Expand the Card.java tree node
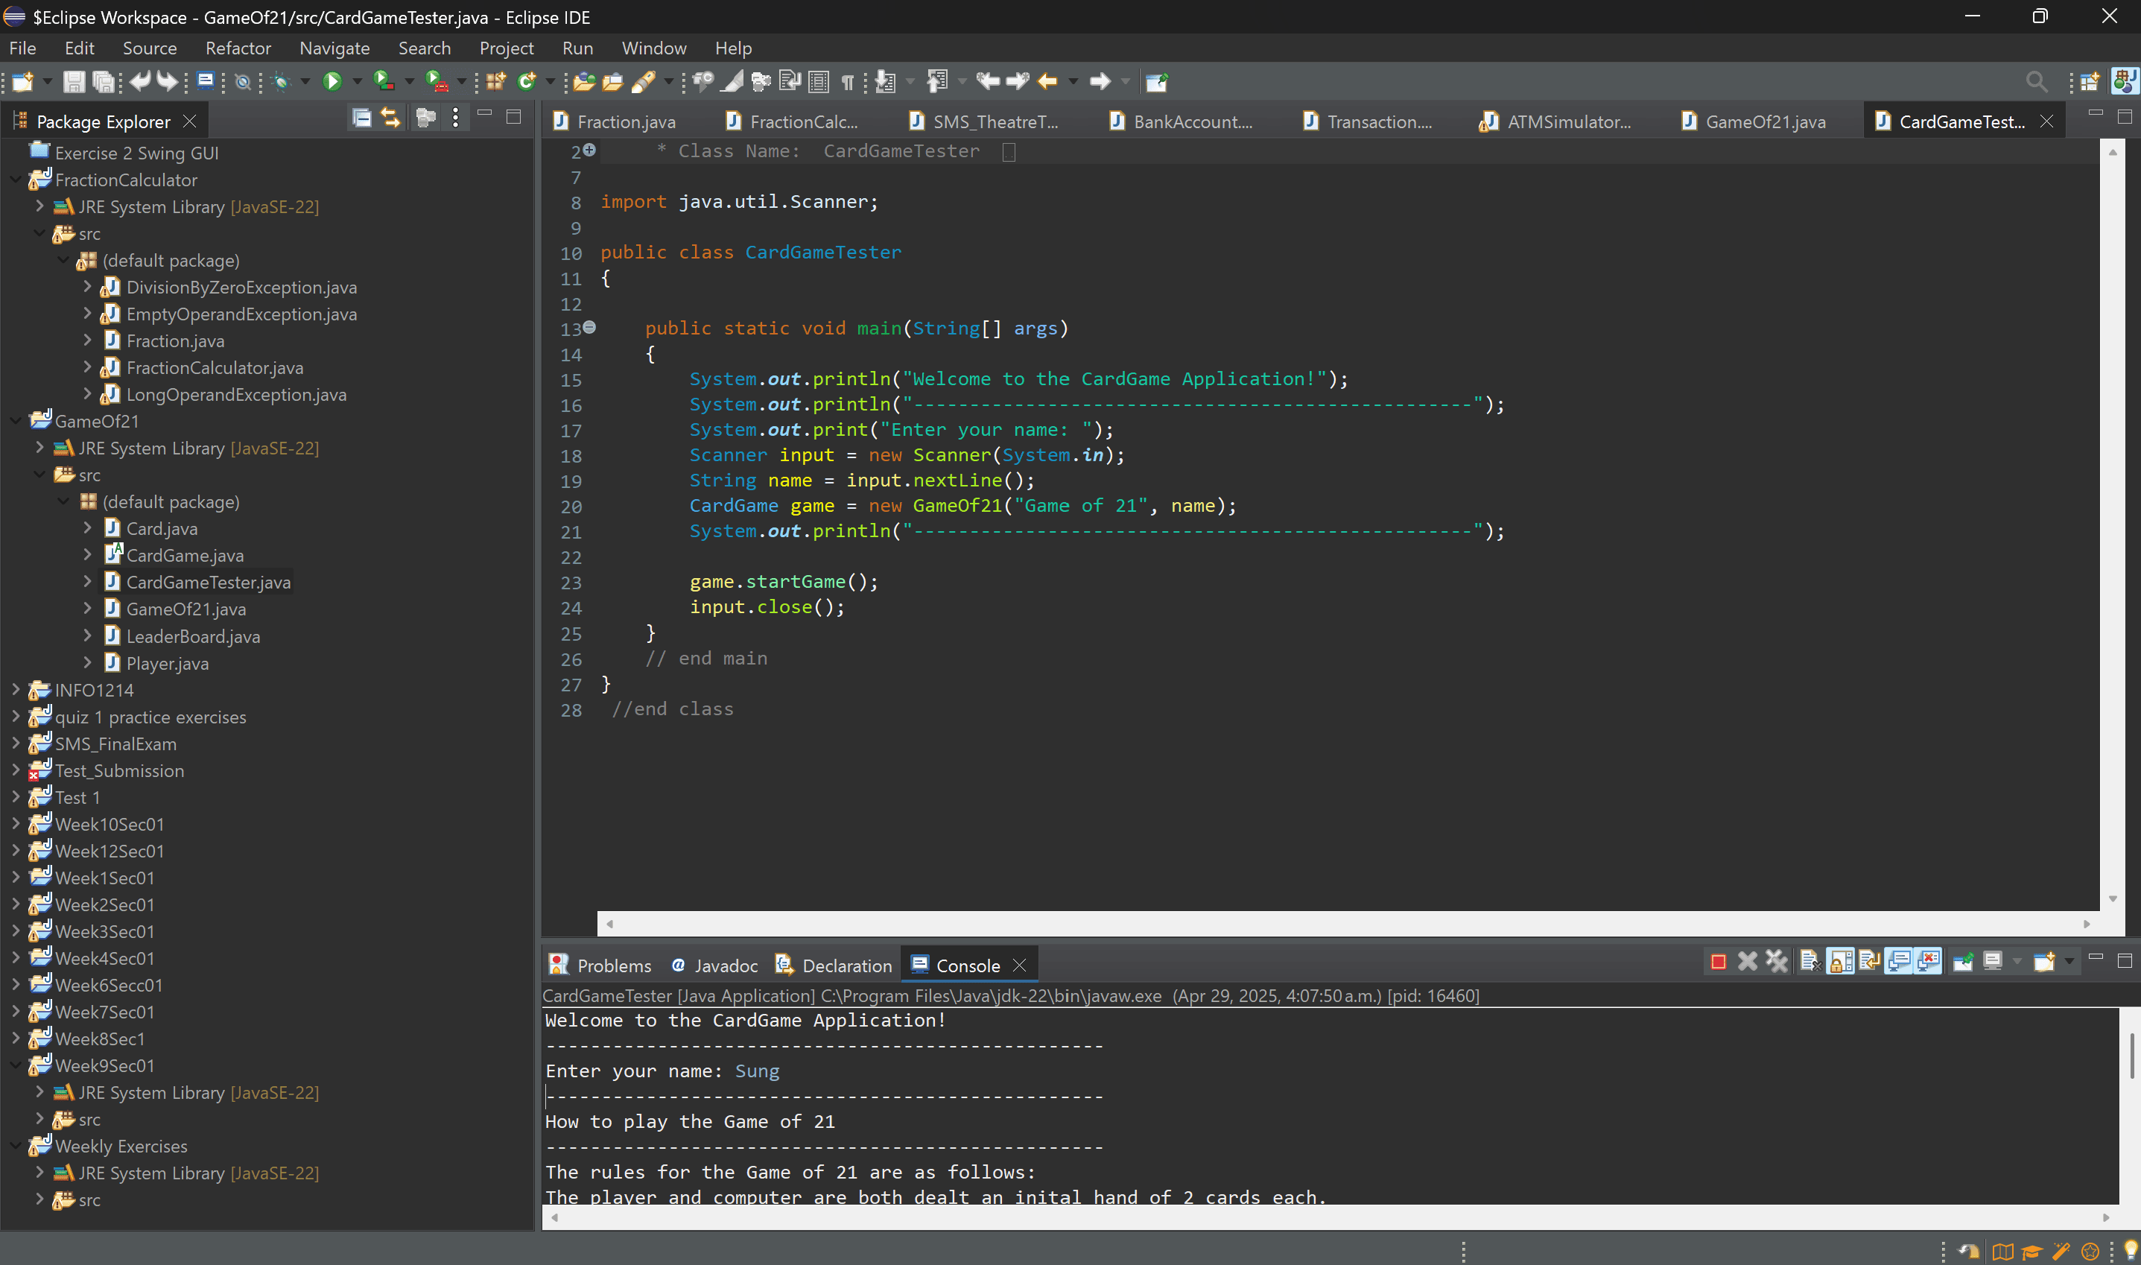The height and width of the screenshot is (1265, 2141). [x=88, y=528]
